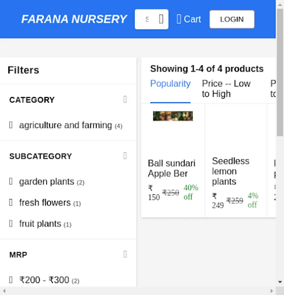Screen dimensions: 284x295
Task: Check the agriculture and farming checkbox
Action: [x=11, y=125]
